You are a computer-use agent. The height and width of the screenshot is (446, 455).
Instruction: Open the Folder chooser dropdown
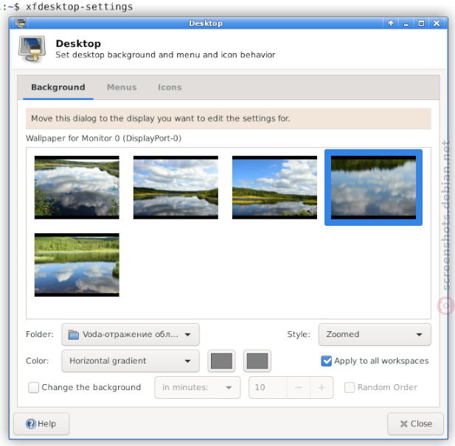(131, 334)
